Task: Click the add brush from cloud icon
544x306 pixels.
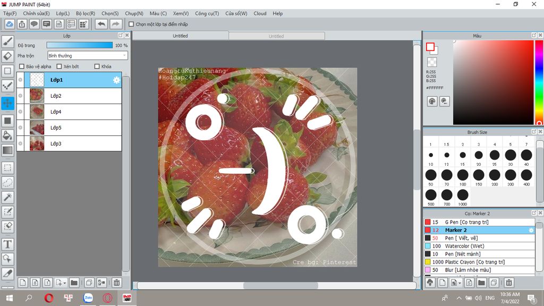Action: point(430,283)
